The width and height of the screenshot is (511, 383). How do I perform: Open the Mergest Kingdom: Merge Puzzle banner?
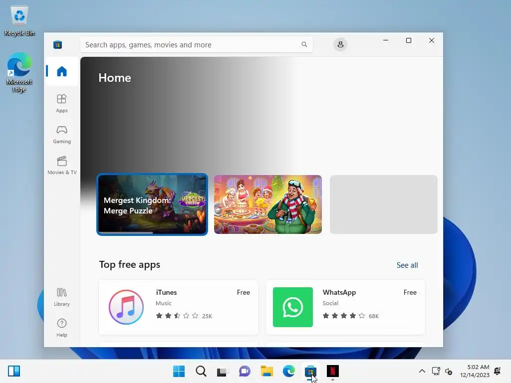[152, 204]
